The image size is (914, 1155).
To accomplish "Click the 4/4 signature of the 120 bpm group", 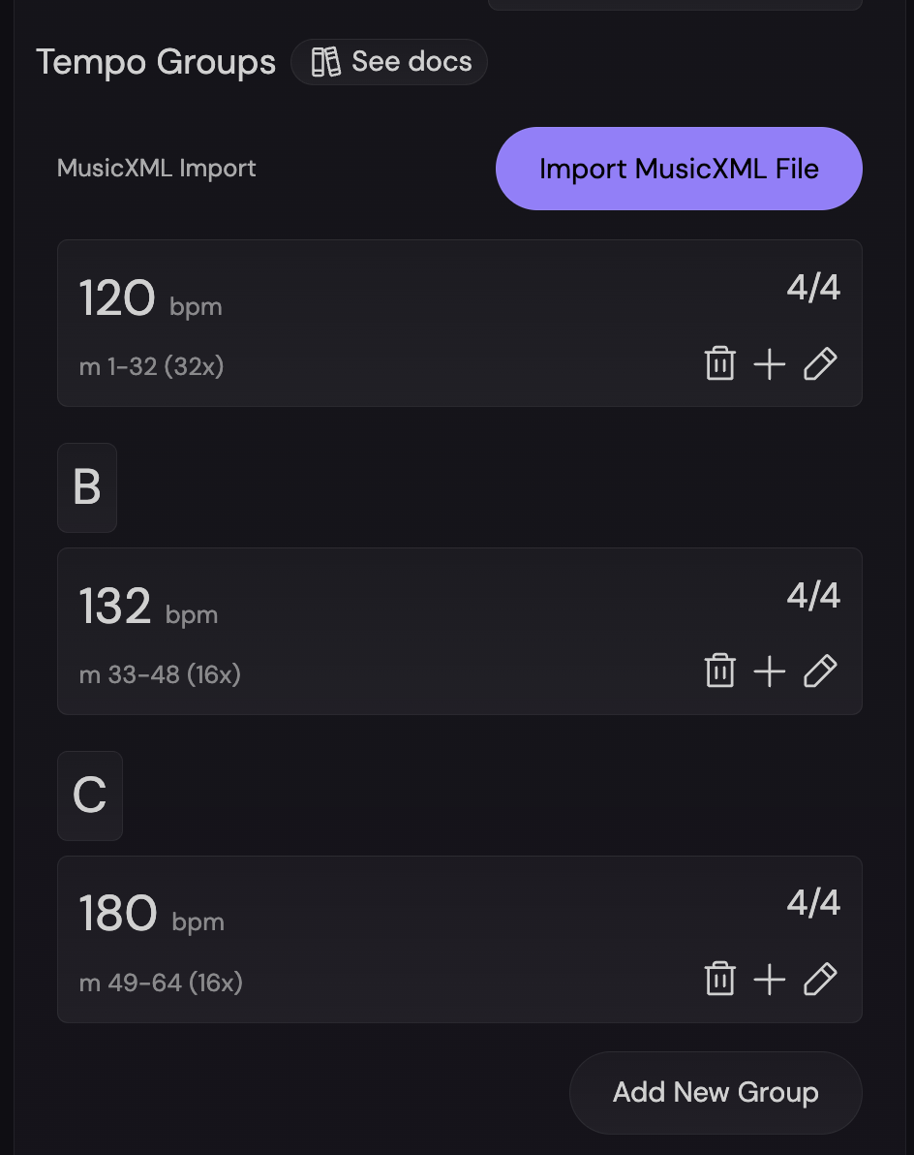I will [x=813, y=287].
